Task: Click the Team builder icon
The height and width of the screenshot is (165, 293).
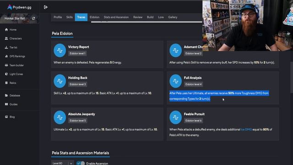Action: click(x=6, y=65)
